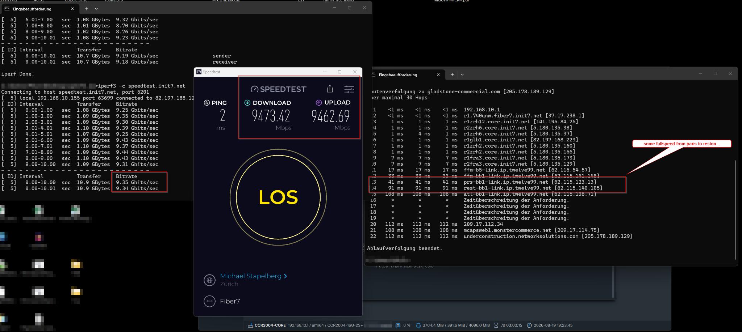Image resolution: width=742 pixels, height=332 pixels.
Task: Click the red 'some fullspeed from paris' callout
Action: 681,144
